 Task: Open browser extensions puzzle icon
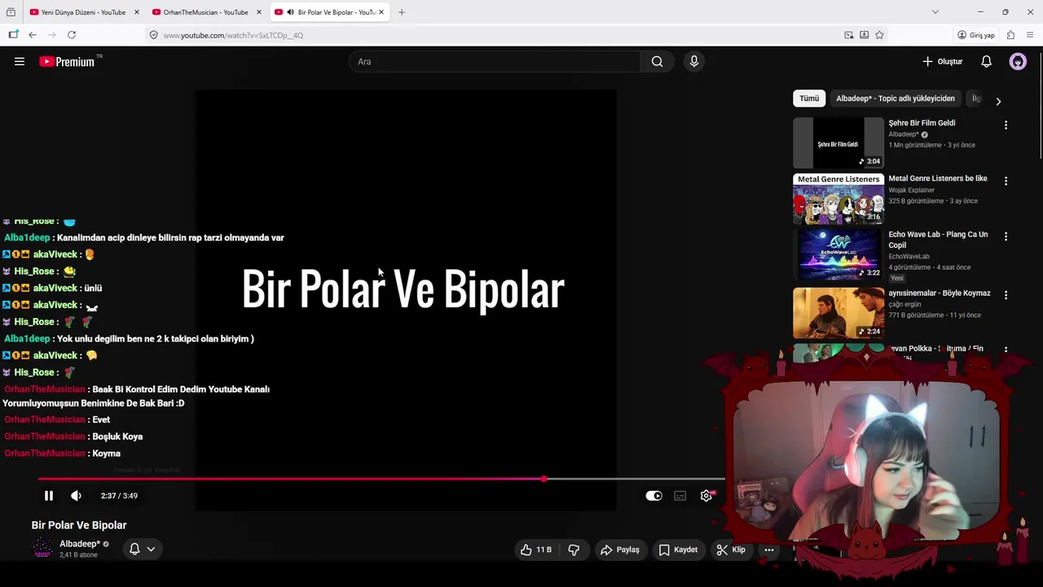(x=1010, y=35)
